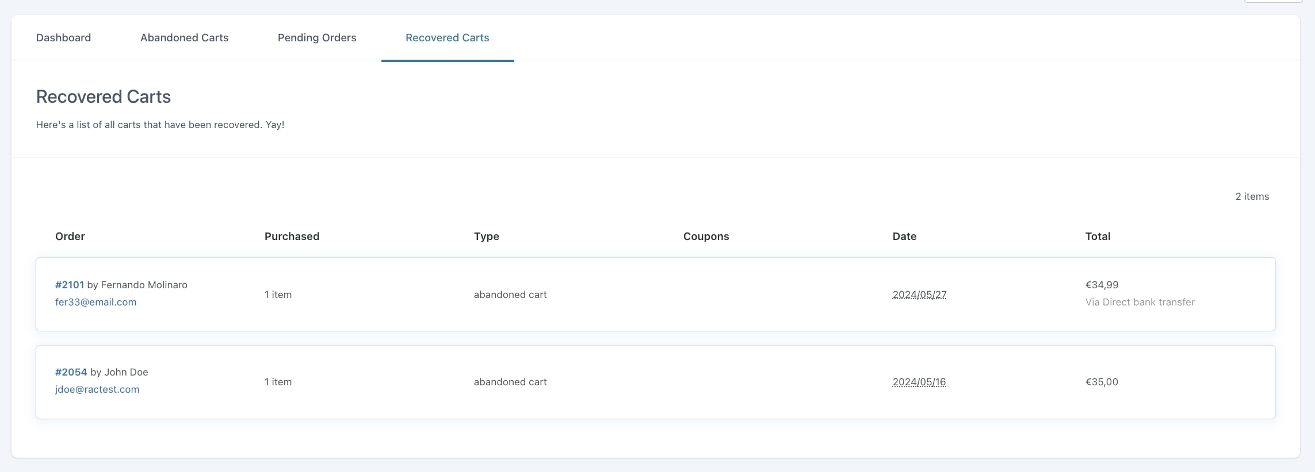
Task: Open order #2101 link
Action: pos(70,285)
